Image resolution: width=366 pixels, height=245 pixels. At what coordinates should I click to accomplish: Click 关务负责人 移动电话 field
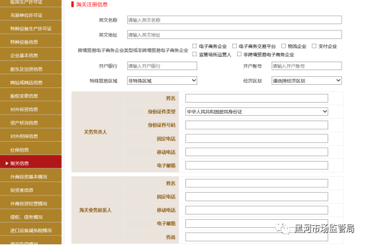click(257, 152)
